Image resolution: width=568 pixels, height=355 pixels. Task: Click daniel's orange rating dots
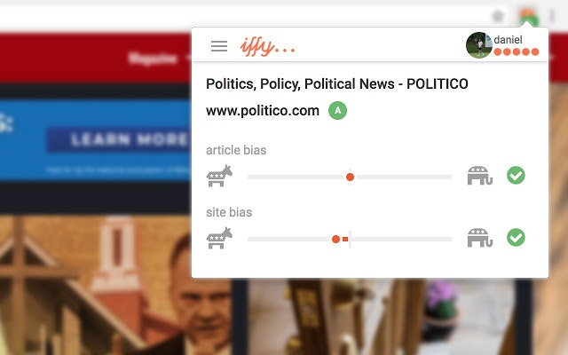click(x=517, y=52)
